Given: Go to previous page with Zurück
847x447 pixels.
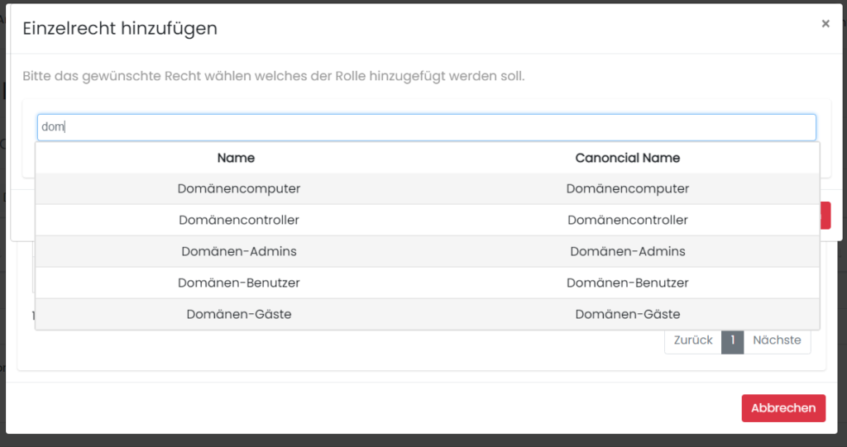Looking at the screenshot, I should pyautogui.click(x=692, y=340).
